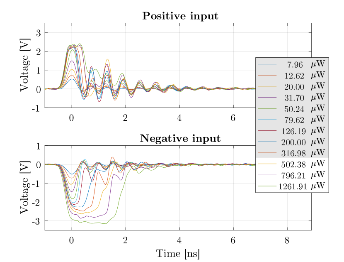Click the bottom plot y-axis tick label -2
The height and width of the screenshot is (262, 344).
[x=36, y=202]
